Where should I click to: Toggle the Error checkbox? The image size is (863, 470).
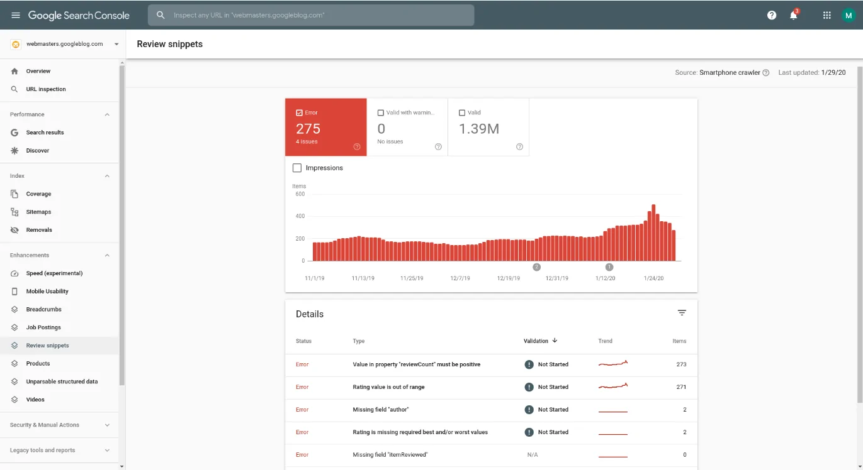coord(300,113)
